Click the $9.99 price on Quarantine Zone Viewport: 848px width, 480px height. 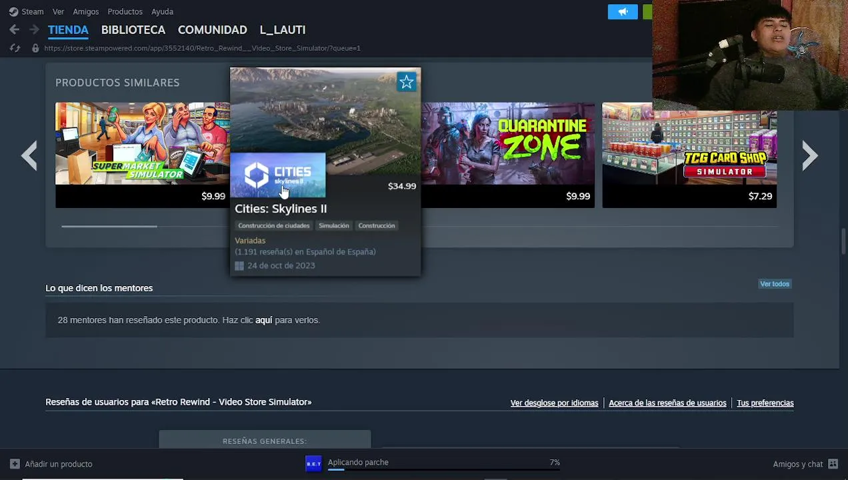click(x=578, y=196)
